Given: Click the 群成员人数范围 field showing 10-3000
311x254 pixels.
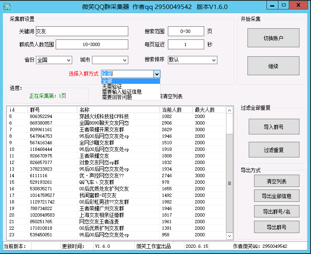Looking at the screenshot, I should point(92,44).
